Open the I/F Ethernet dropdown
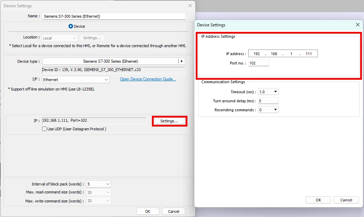364x217 pixels. (76, 80)
